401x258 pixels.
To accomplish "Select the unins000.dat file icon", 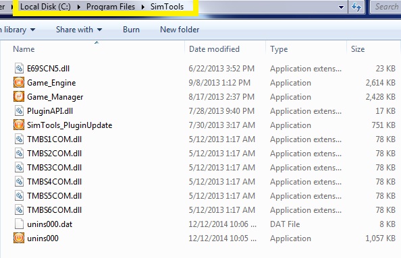I will (x=19, y=224).
